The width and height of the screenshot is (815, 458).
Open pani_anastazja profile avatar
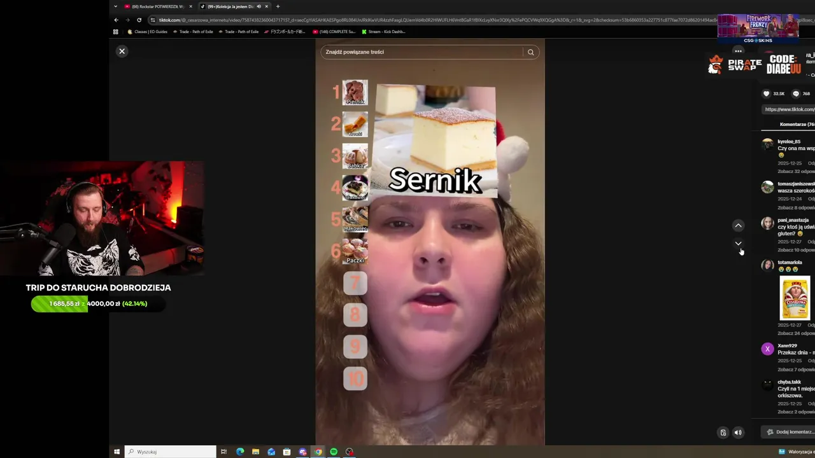pyautogui.click(x=767, y=223)
